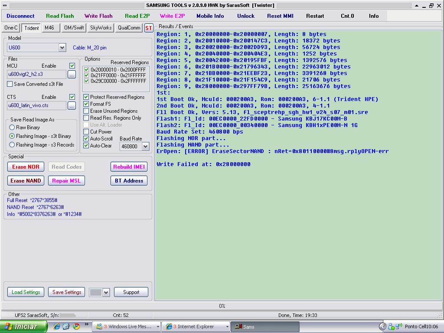Toggle reserved region 0x21FF0000 - 0x21FFFFFF
Screen dimensions: 444x333
[87, 75]
